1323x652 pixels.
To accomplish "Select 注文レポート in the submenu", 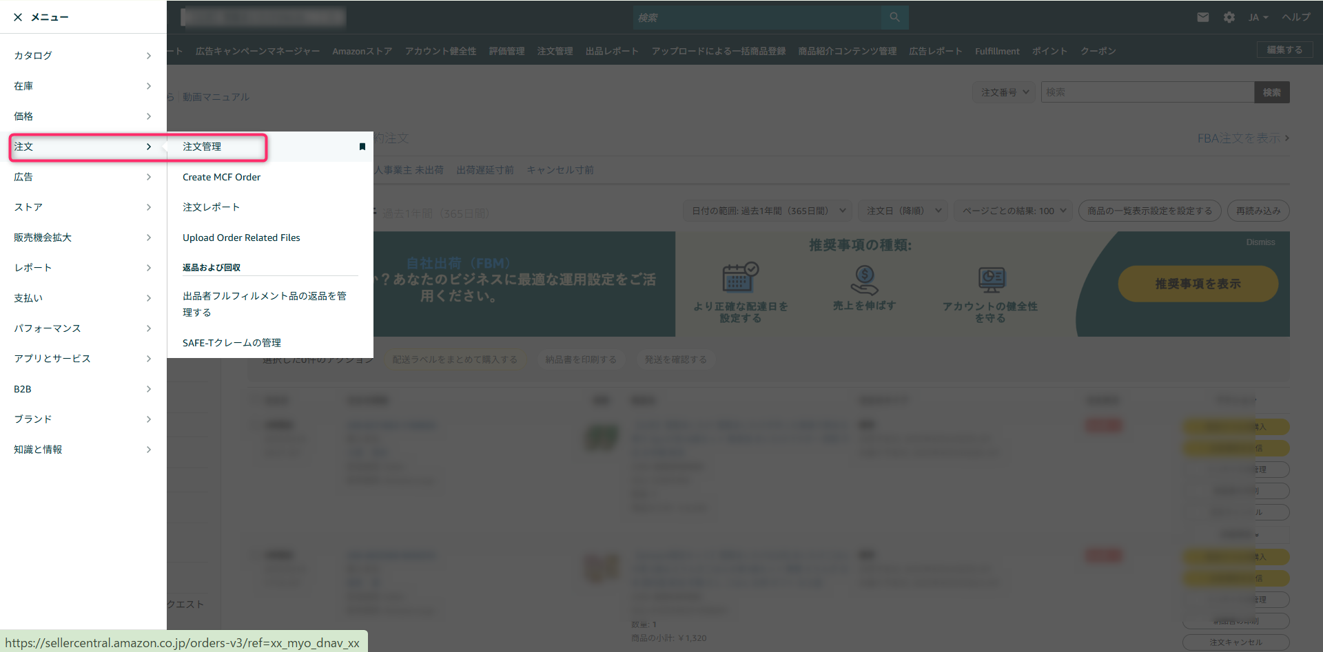I will click(x=211, y=207).
